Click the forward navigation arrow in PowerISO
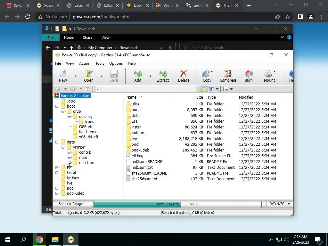This screenshot has height=246, width=328. (73, 89)
